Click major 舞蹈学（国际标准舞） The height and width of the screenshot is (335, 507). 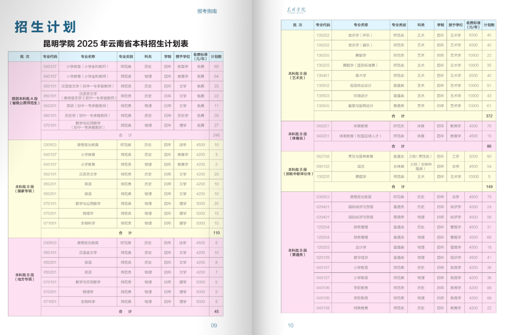pos(360,65)
